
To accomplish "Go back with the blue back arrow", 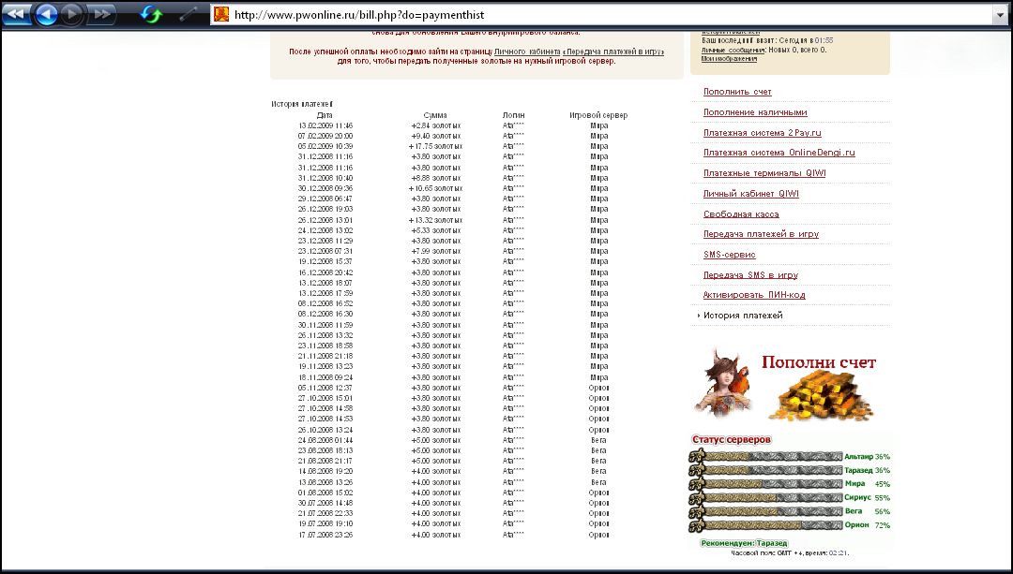I will [45, 14].
